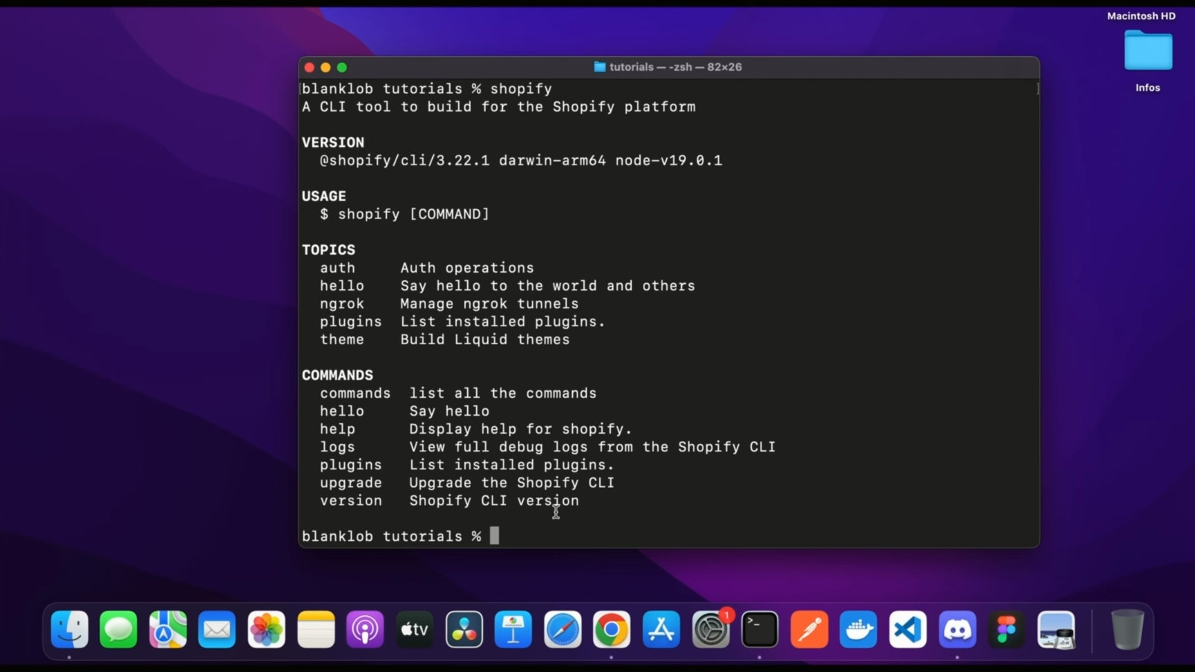
Task: Open the Trash in the Dock
Action: pyautogui.click(x=1128, y=630)
